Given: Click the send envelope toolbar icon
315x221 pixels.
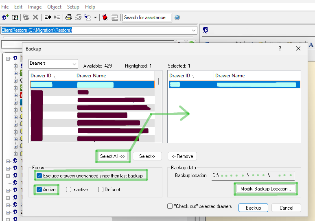Looking at the screenshot, I should coord(88,18).
